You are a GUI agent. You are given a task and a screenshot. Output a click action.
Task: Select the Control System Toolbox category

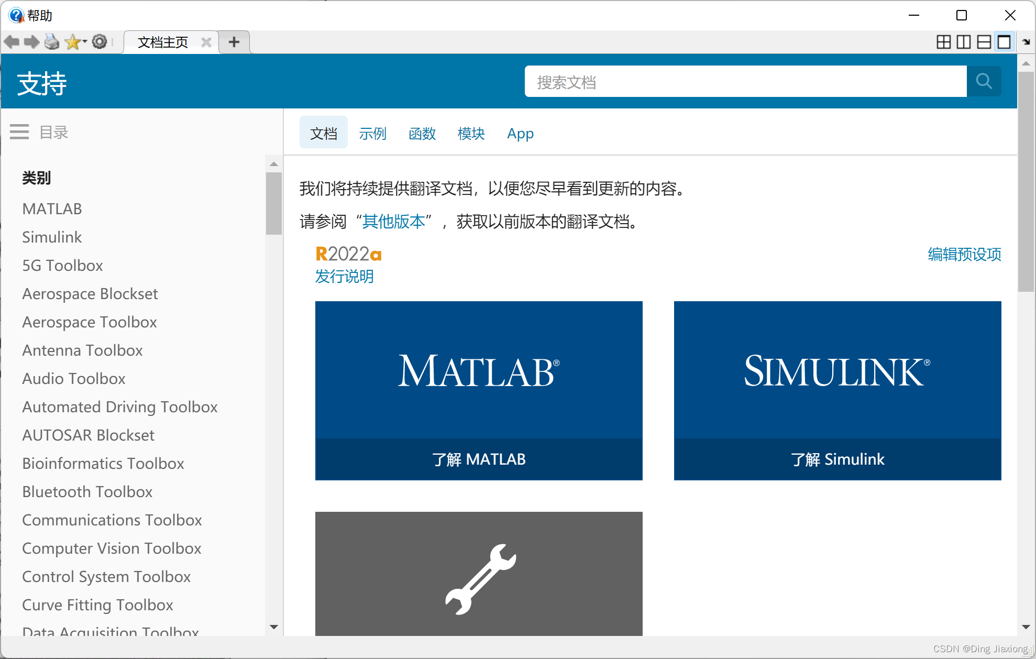[106, 576]
